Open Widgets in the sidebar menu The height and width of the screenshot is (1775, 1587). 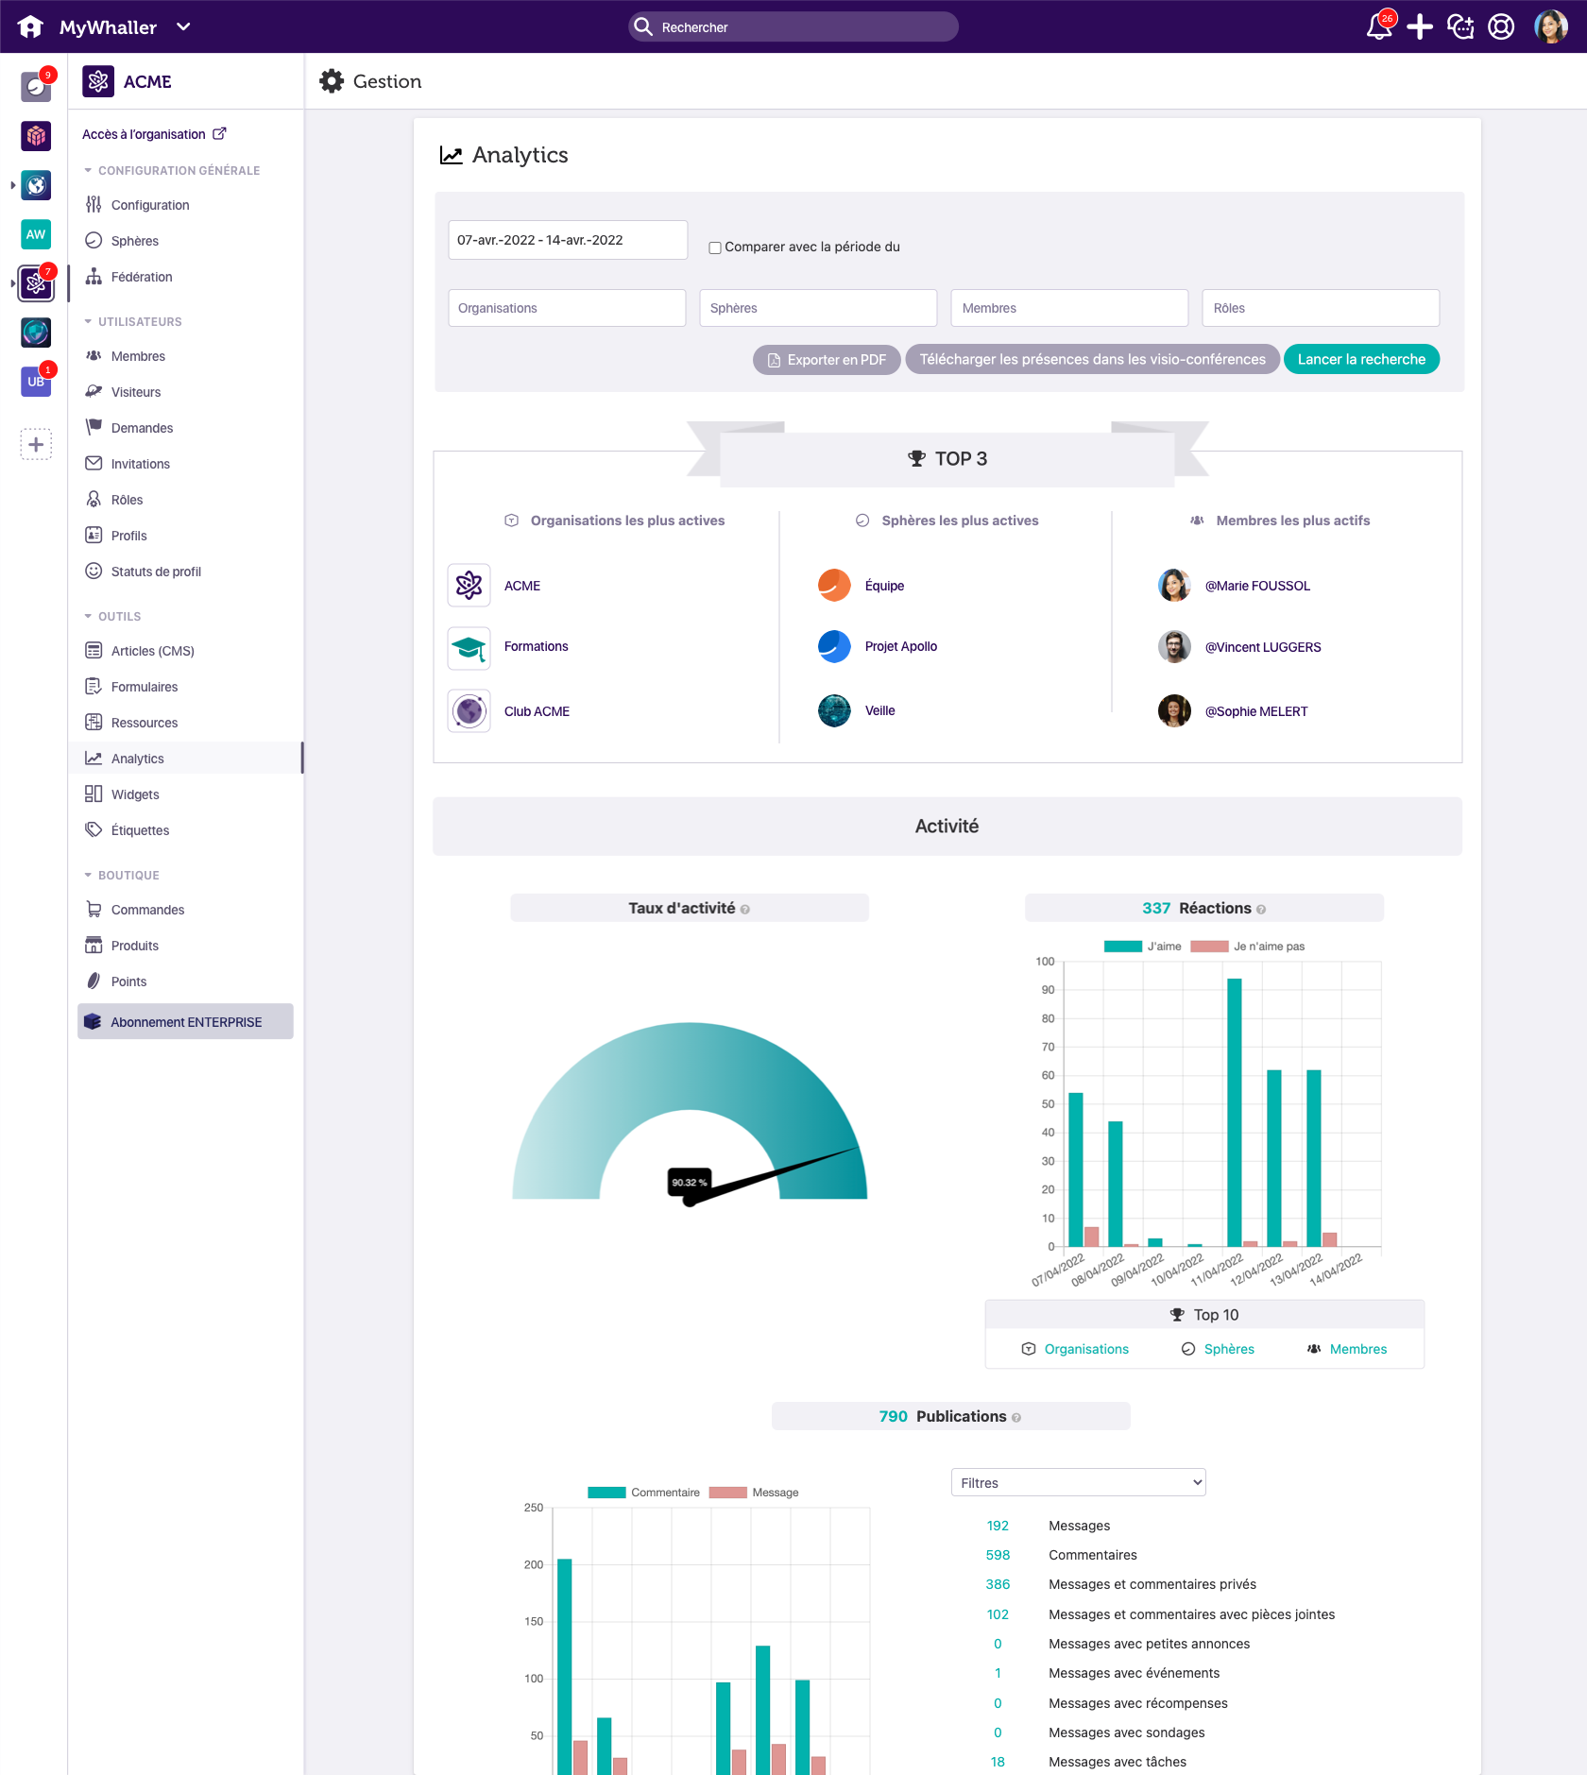[x=135, y=794]
